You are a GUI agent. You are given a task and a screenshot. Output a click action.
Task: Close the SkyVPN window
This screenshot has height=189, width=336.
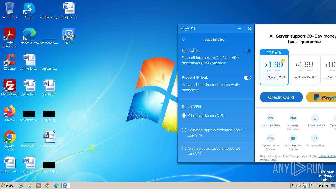click(x=249, y=28)
